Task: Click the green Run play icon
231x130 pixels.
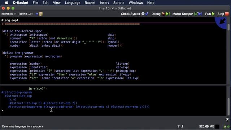Action: 213,14
